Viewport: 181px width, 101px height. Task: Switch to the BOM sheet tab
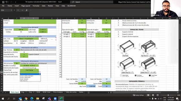(38, 92)
